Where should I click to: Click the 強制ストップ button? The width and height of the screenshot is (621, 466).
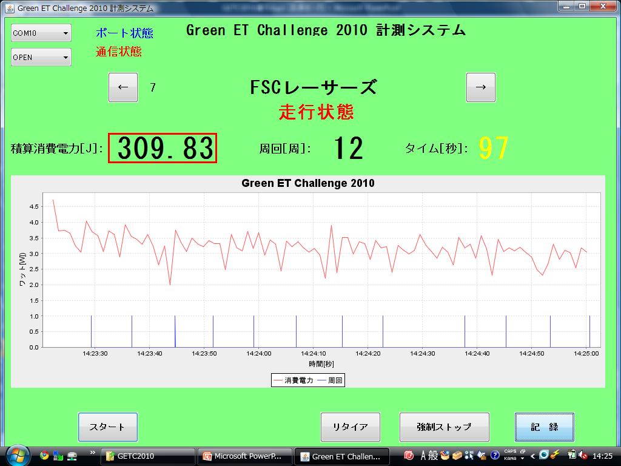click(444, 427)
